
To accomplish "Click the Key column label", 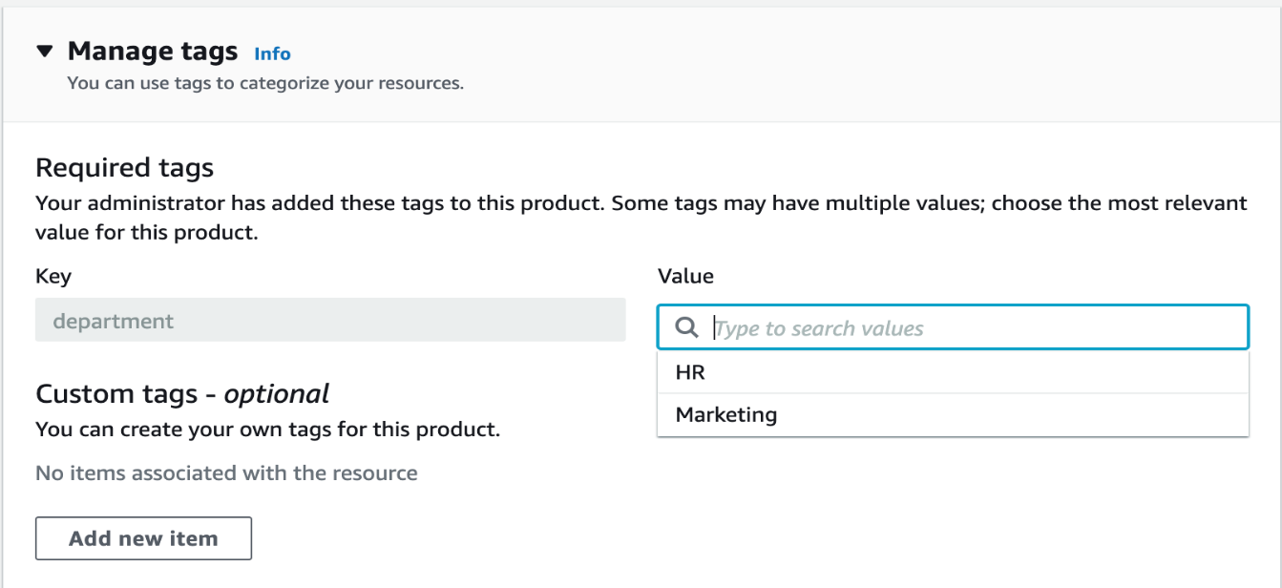I will click(x=53, y=277).
